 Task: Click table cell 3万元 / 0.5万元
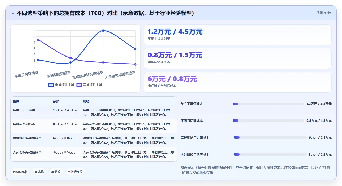coord(64,152)
